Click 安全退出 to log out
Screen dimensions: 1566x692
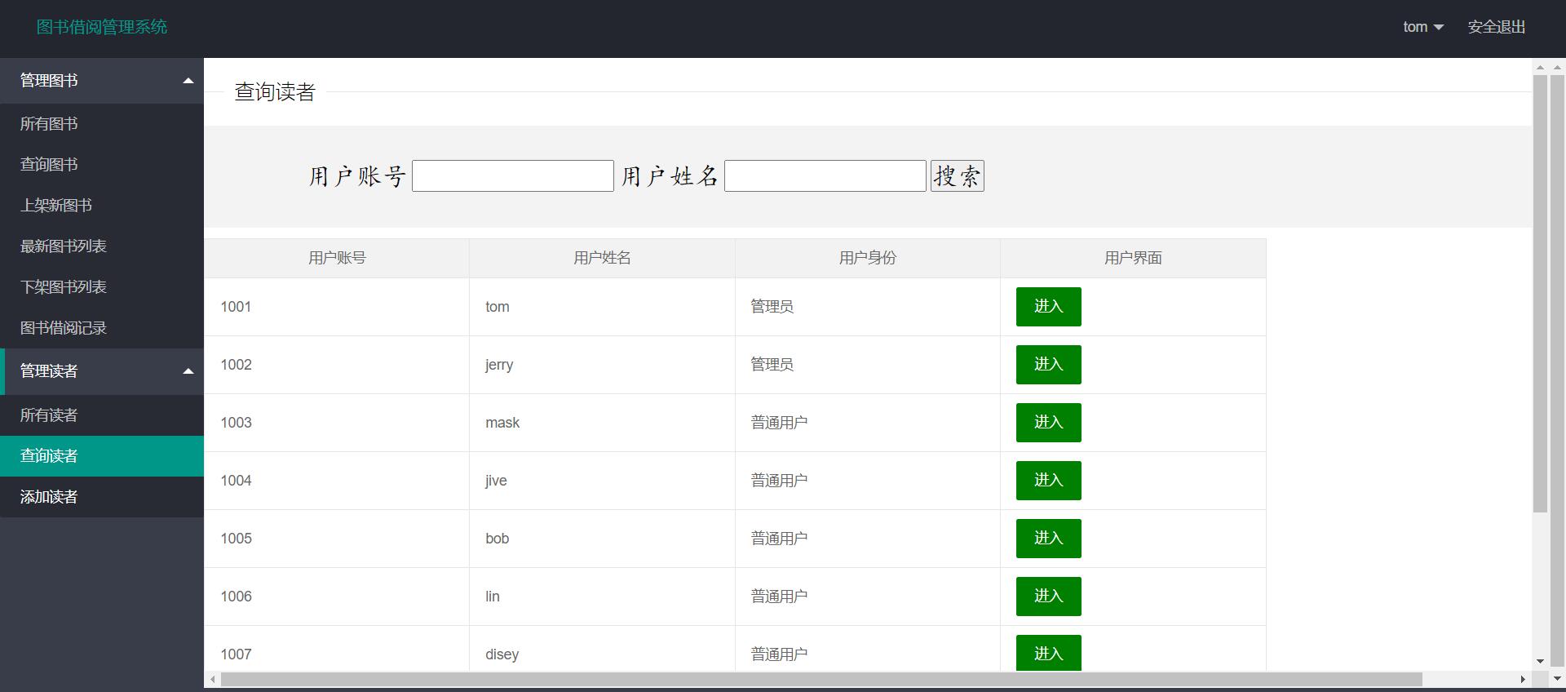(x=1496, y=27)
